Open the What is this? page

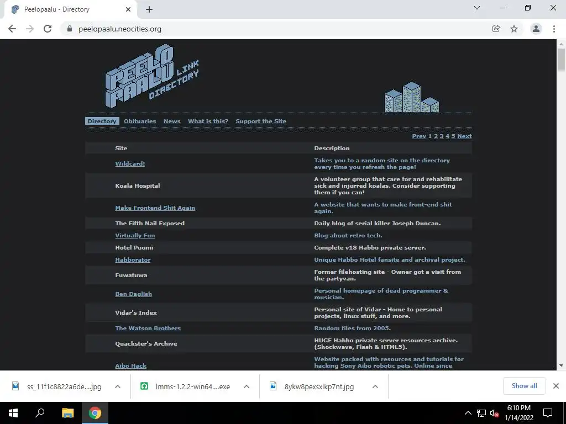click(208, 121)
